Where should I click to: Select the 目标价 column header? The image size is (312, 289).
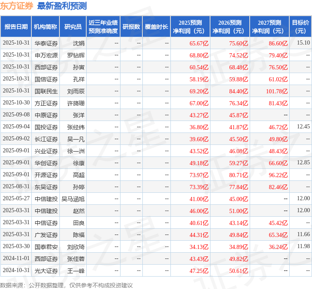coord(300,27)
